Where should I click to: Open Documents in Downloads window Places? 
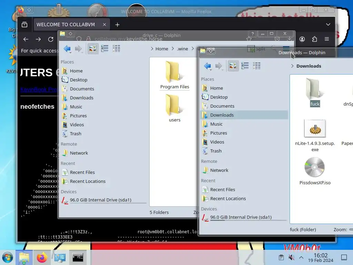(244, 106)
